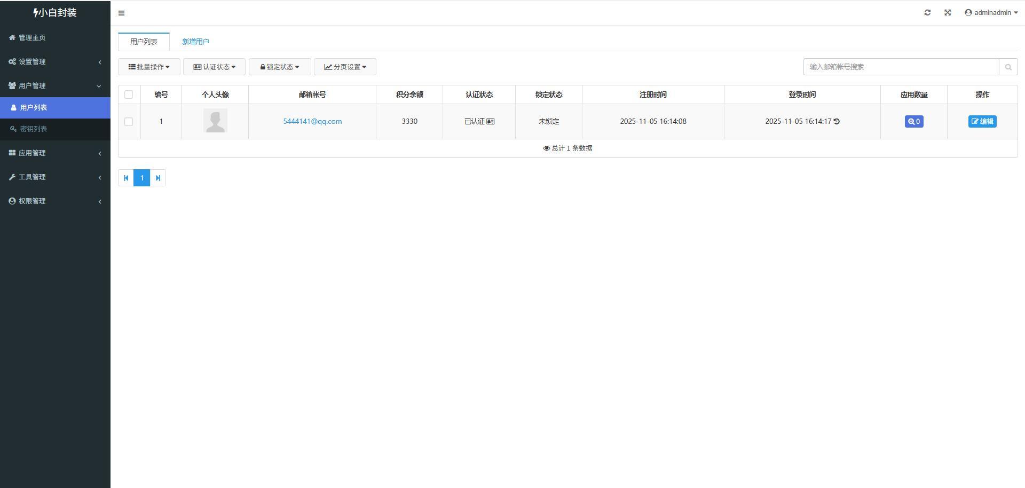Screen dimensions: 1025x488
Task: Click the search magnifier button
Action: click(1008, 67)
